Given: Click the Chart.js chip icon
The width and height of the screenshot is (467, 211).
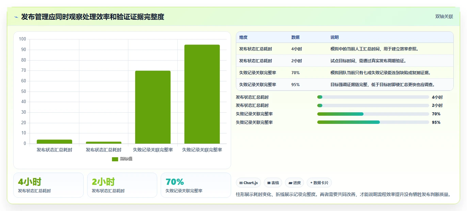Looking at the screenshot, I should (241, 183).
